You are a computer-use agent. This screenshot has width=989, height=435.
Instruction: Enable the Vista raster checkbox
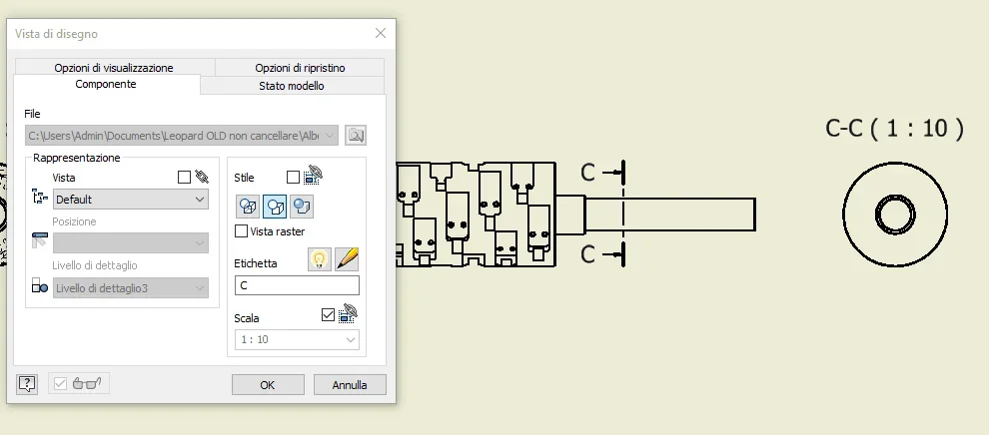click(x=241, y=231)
